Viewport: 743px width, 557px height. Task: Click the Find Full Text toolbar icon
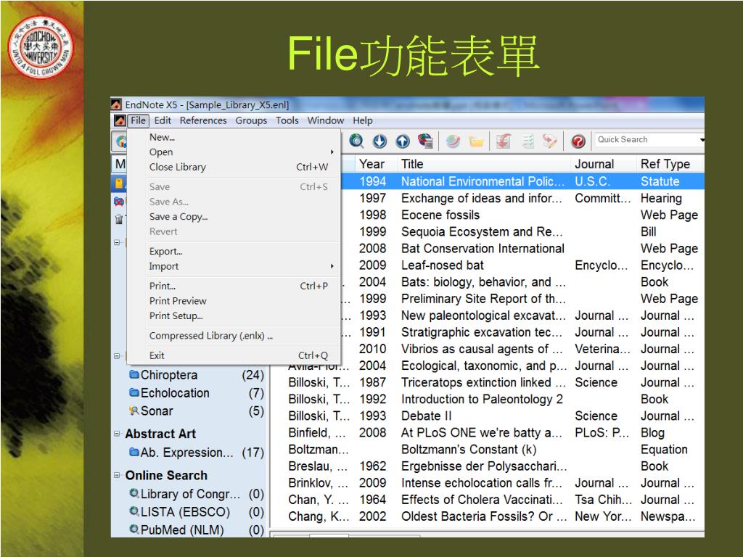coord(425,141)
